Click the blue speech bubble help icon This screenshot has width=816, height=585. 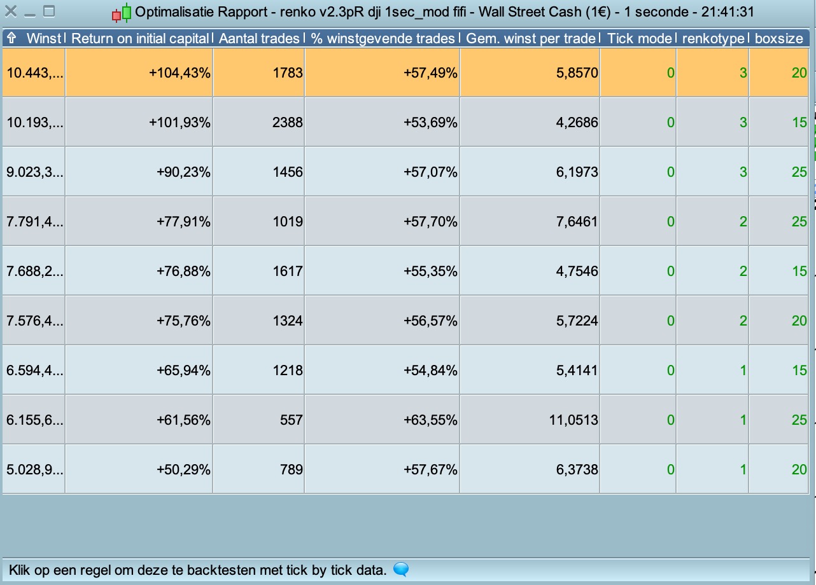[401, 570]
